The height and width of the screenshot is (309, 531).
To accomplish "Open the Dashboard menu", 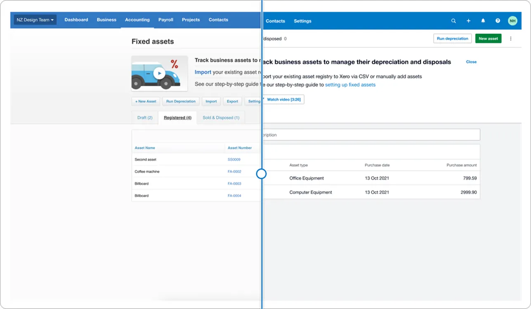I will pos(76,20).
